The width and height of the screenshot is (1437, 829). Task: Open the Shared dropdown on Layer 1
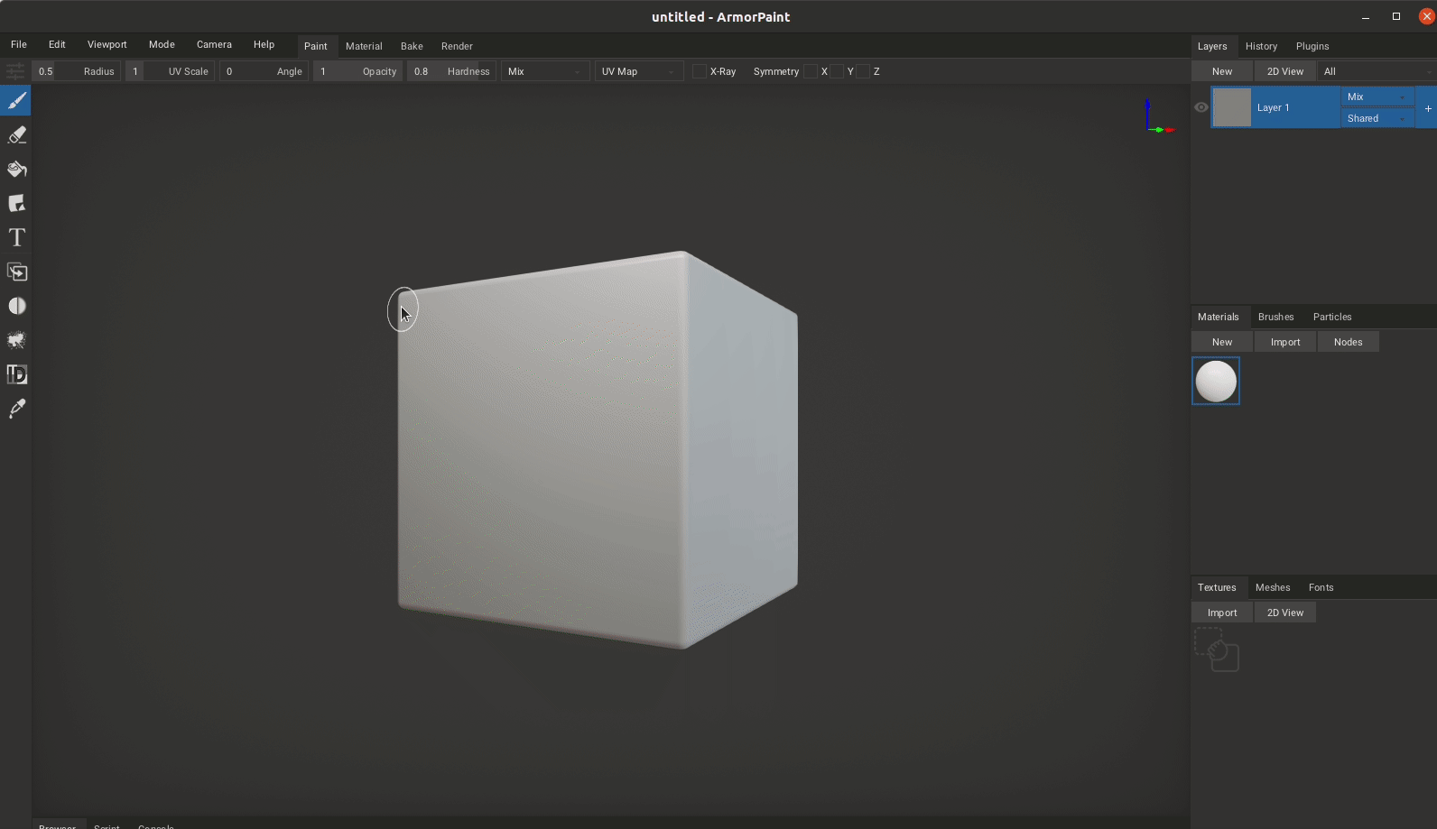pyautogui.click(x=1377, y=118)
